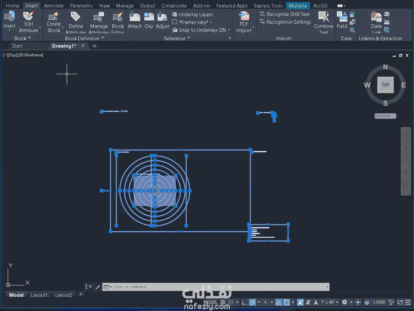414x311 pixels.
Task: Open workspace switching gear
Action: click(x=344, y=302)
